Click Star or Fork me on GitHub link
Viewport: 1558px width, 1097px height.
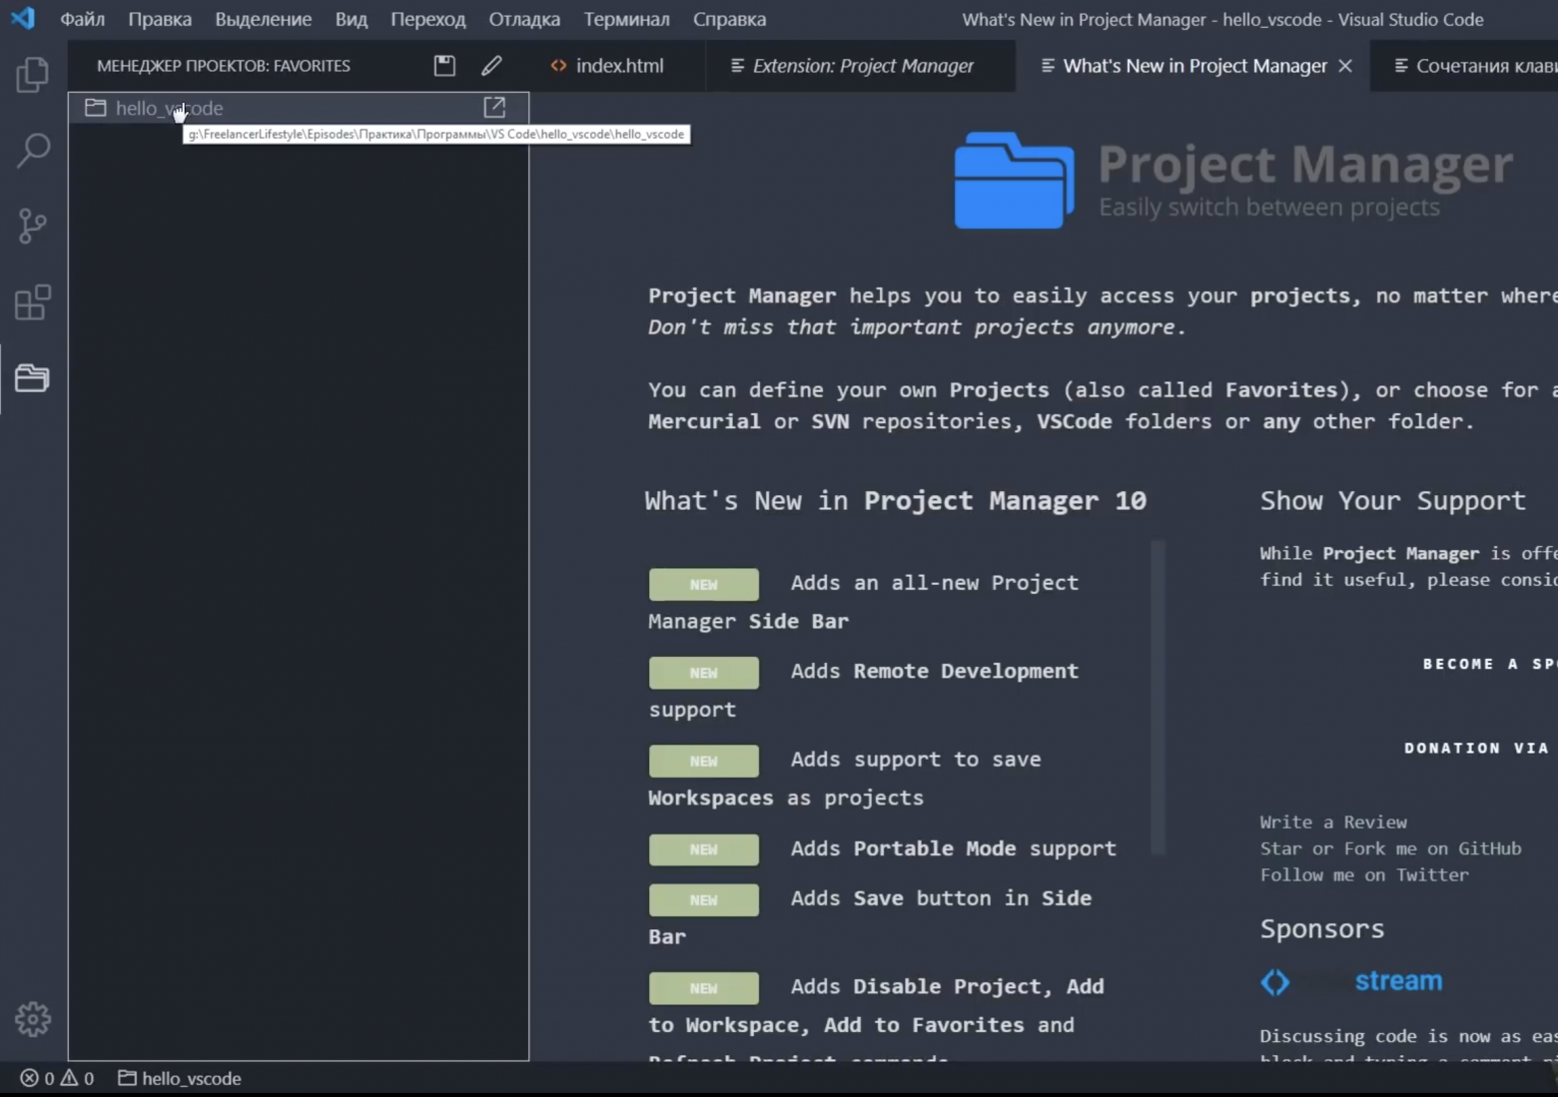pos(1390,848)
